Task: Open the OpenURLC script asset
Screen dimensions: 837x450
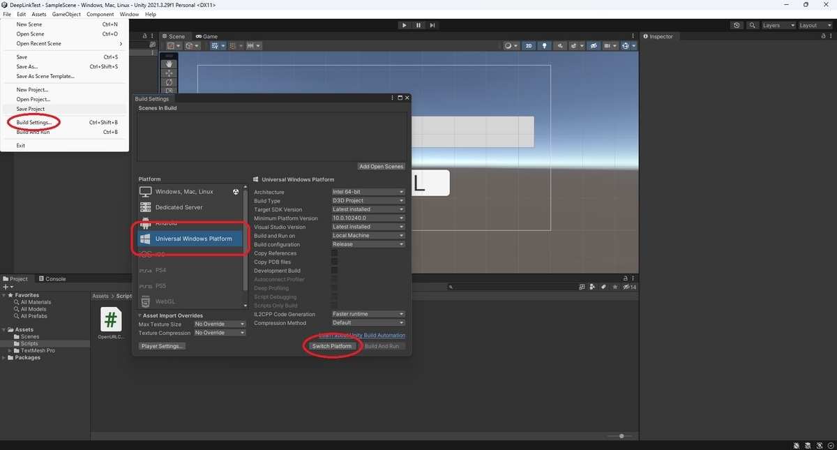Action: (x=111, y=324)
